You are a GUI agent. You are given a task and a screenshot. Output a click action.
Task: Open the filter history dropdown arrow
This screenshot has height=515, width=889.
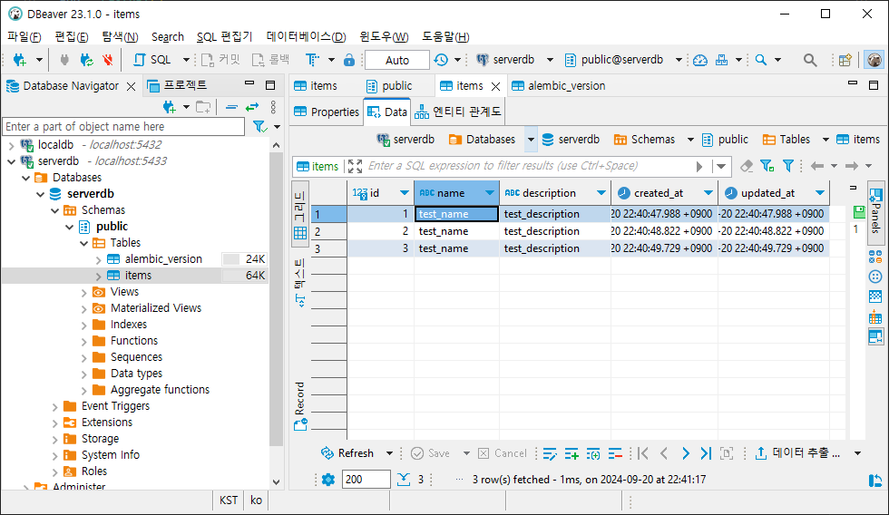[x=721, y=166]
